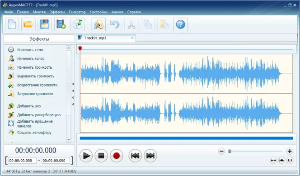Stop playback with the square Stop button

(101, 156)
